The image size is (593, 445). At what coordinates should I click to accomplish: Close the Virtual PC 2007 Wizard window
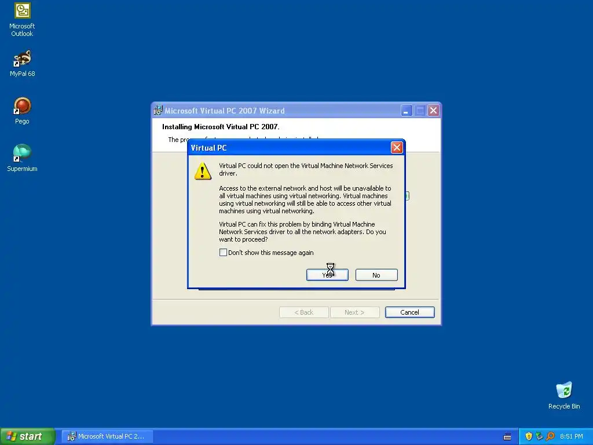tap(433, 111)
